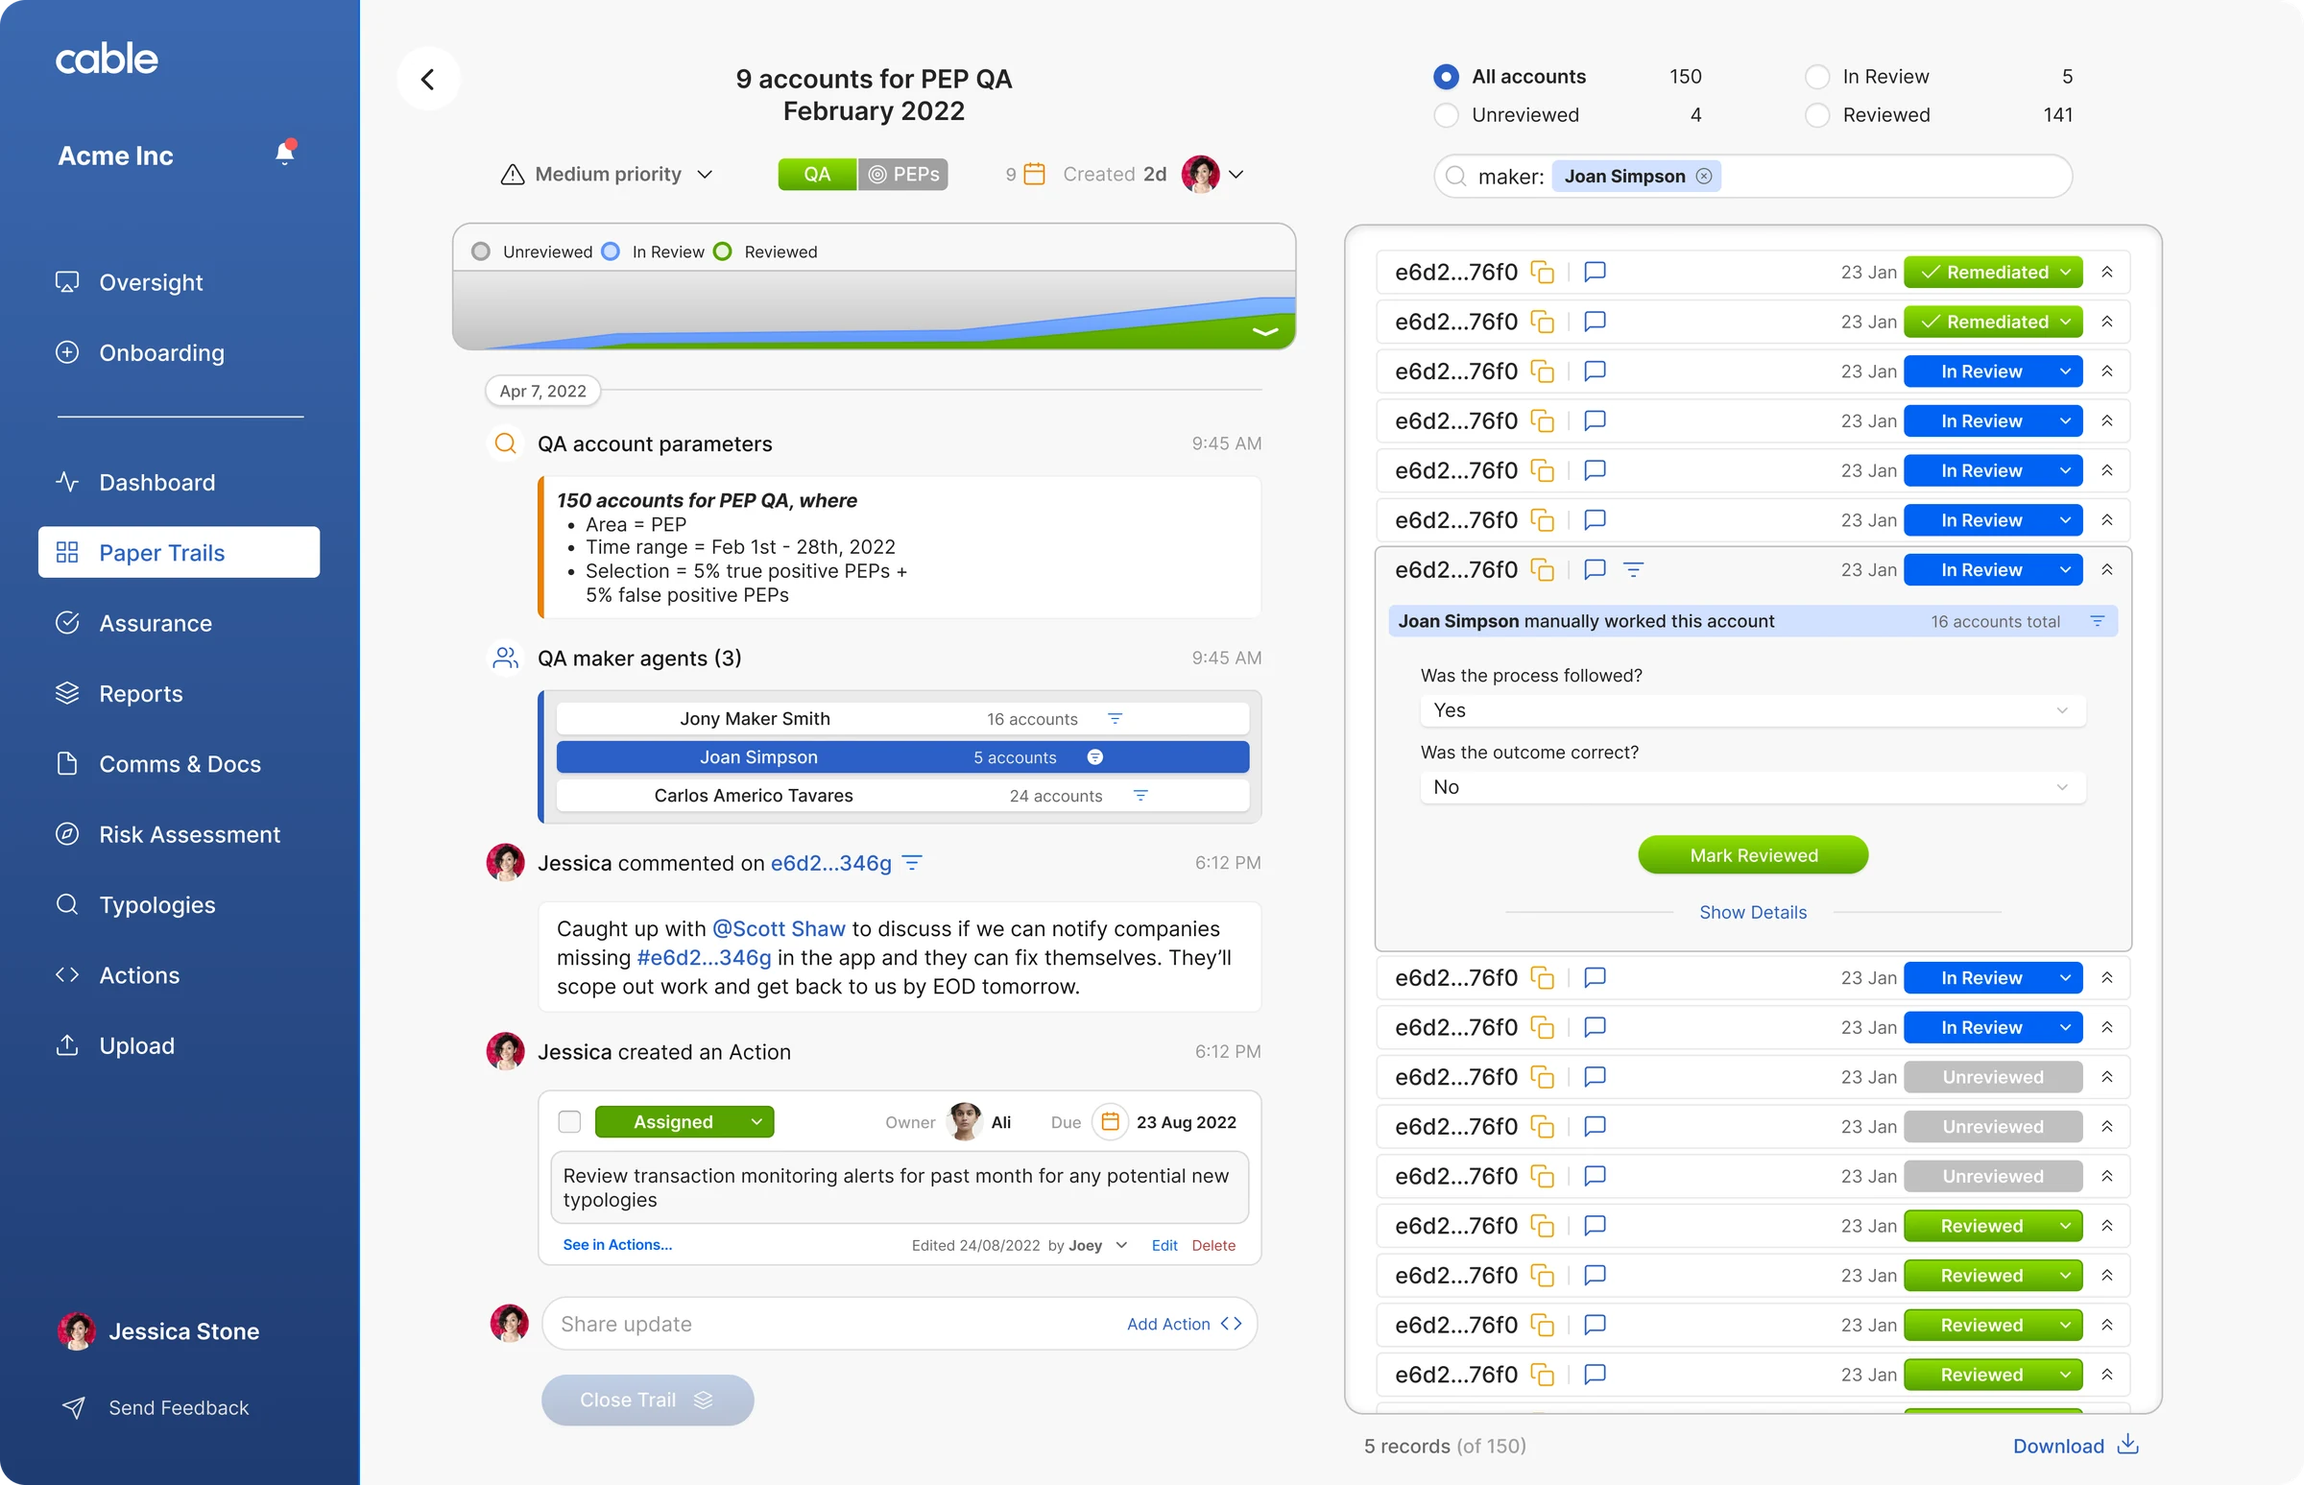Click Add Action in the update box
Screen dimensions: 2304x1485
pyautogui.click(x=1184, y=1325)
